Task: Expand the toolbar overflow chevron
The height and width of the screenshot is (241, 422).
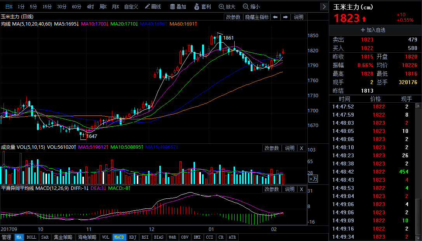Action: [324, 7]
